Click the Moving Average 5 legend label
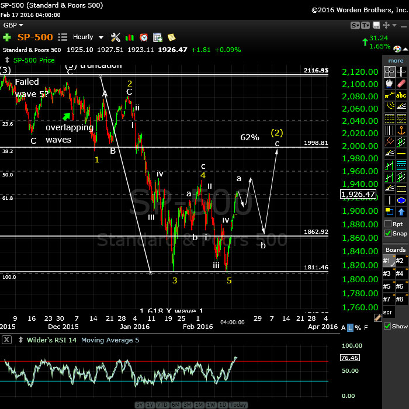 pyautogui.click(x=110, y=340)
